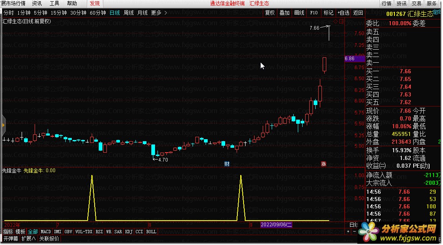Expand the 扩展∧ panel
Viewport: 443px width, 245px height.
pos(29,238)
